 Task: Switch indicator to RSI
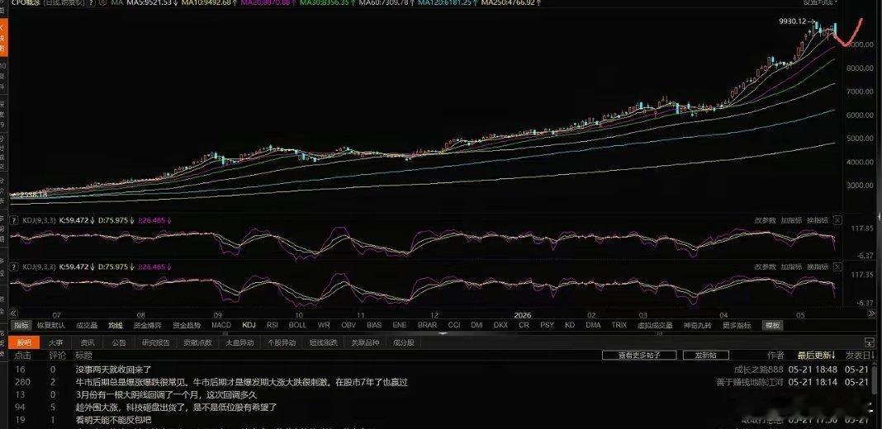[x=273, y=325]
